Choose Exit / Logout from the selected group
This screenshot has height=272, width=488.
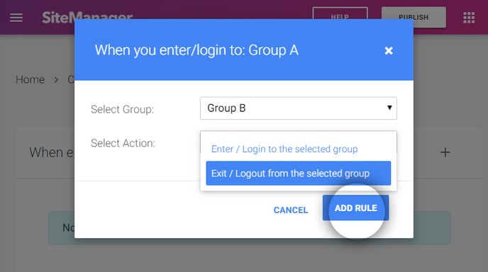pyautogui.click(x=299, y=173)
